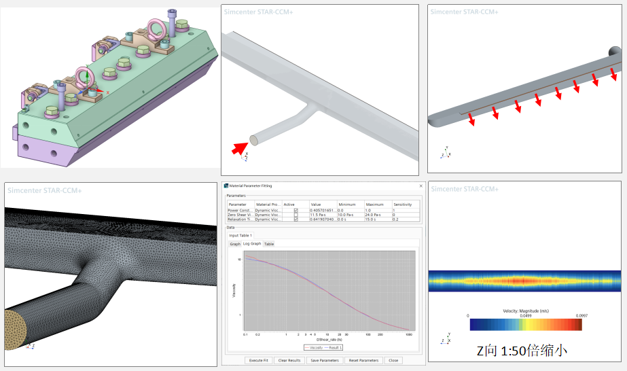Open the Table tab

pos(269,243)
